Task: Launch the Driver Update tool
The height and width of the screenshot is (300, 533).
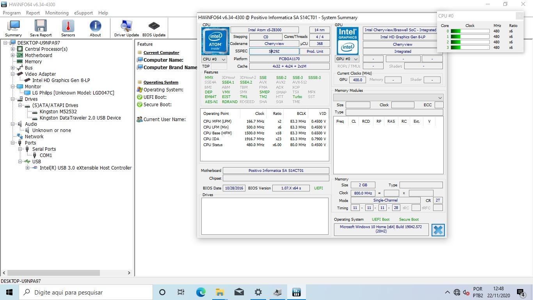Action: pyautogui.click(x=126, y=29)
